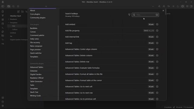This screenshot has height=109, width=194.
Task: Add hotkey for Advanced Tables: Delete row
Action: coord(157,62)
